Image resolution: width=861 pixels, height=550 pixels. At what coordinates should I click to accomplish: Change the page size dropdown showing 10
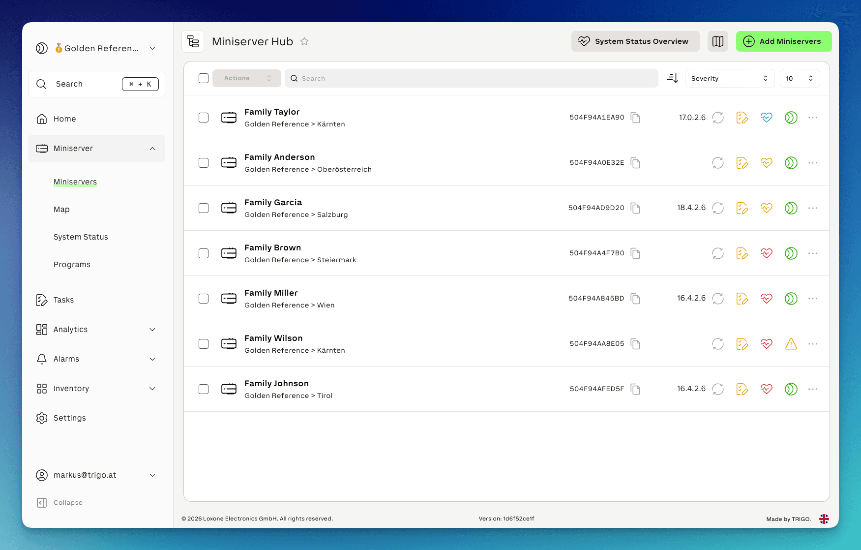800,78
